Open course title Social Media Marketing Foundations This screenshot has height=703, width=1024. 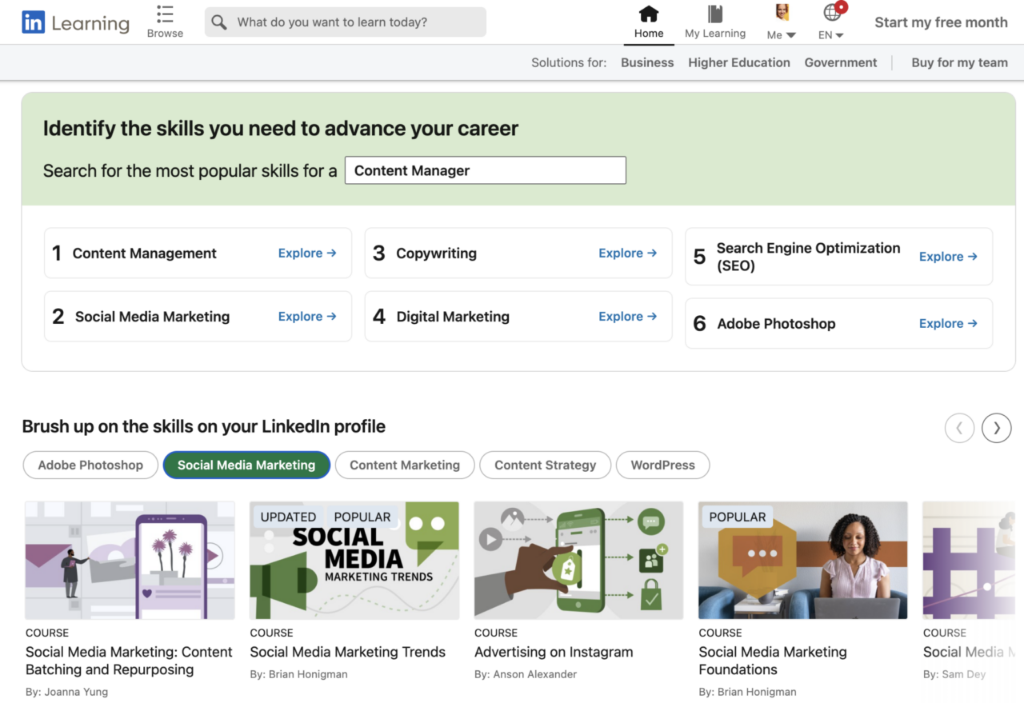[x=773, y=661]
